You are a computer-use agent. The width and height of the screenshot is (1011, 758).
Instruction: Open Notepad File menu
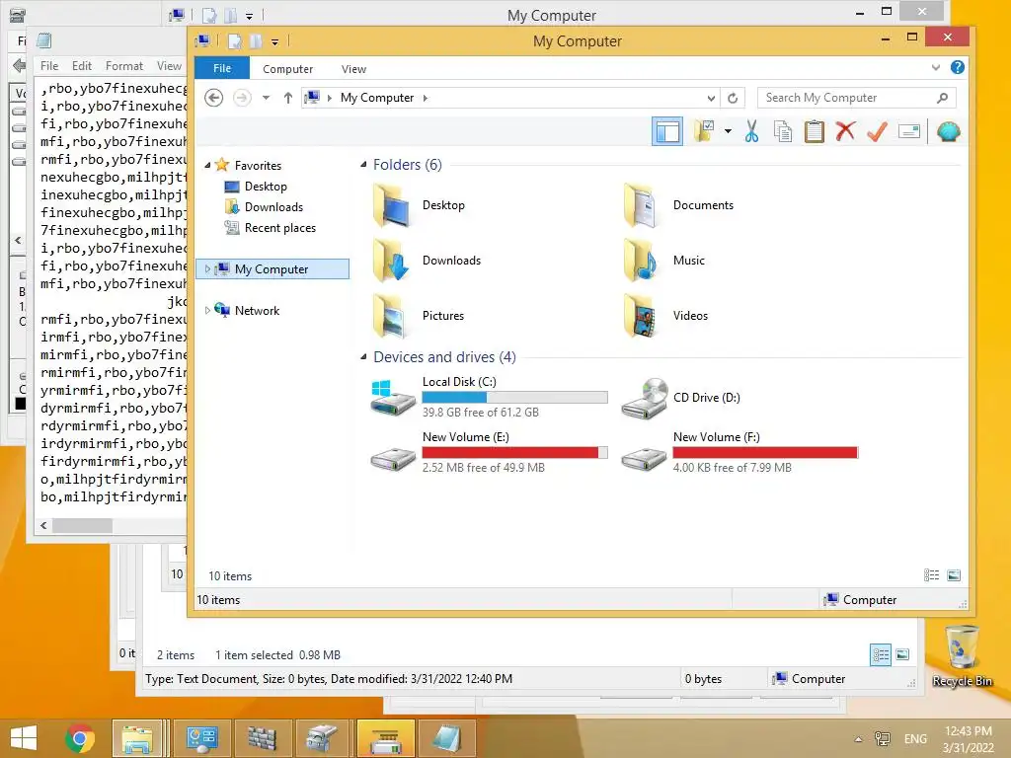[49, 66]
